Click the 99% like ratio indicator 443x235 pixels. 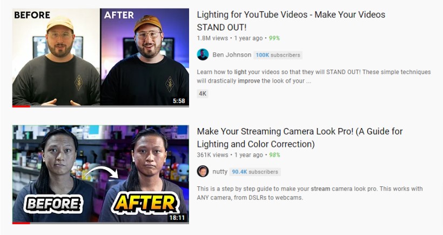274,38
